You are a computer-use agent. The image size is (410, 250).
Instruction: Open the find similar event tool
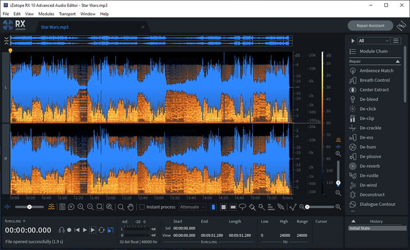pos(281,207)
